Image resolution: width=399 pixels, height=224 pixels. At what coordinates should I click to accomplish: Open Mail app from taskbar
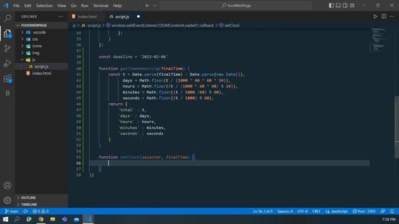pos(76,219)
